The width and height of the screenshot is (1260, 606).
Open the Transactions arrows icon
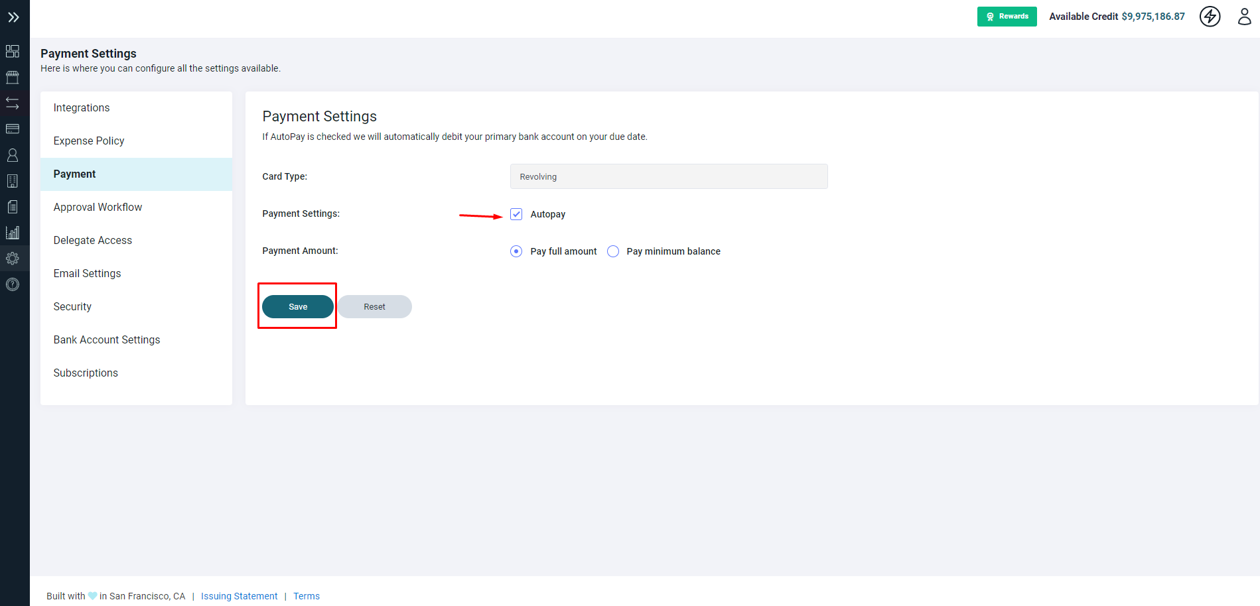pos(13,103)
